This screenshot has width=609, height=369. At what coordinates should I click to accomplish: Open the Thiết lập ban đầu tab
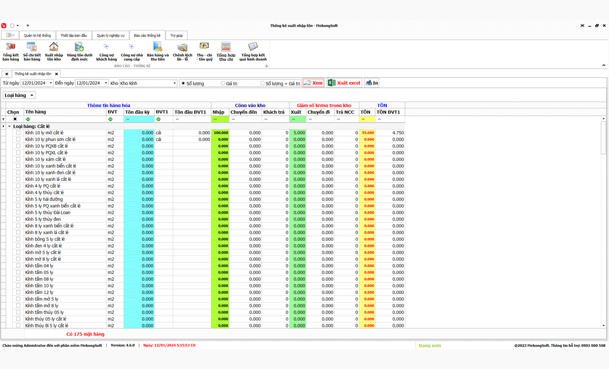(x=74, y=36)
